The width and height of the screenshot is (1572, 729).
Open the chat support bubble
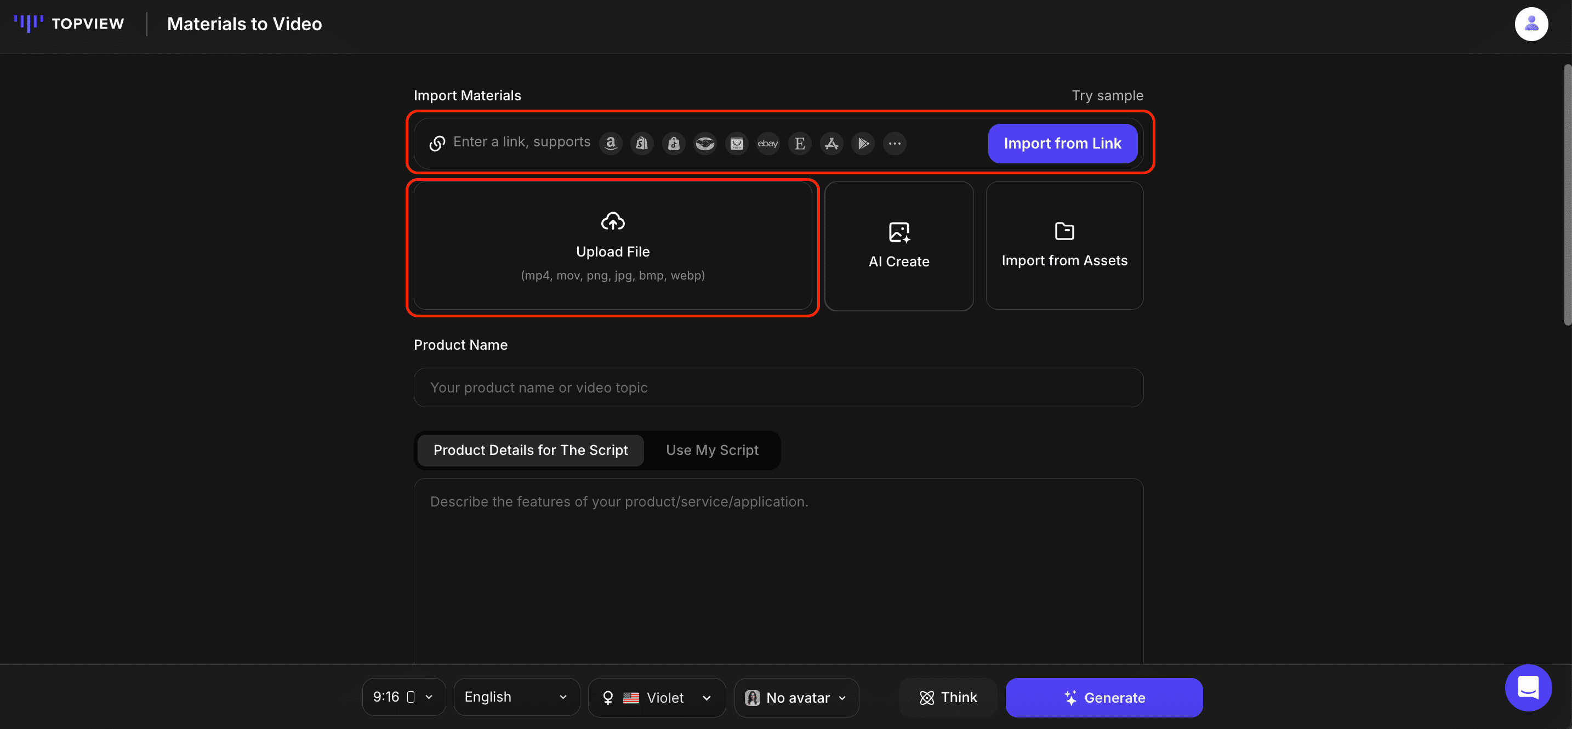(1528, 687)
